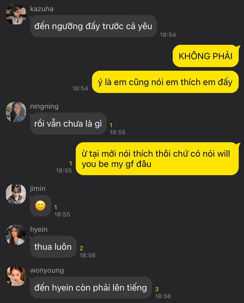Open ningning's profile picture
The height and width of the screenshot is (303, 244).
16,112
